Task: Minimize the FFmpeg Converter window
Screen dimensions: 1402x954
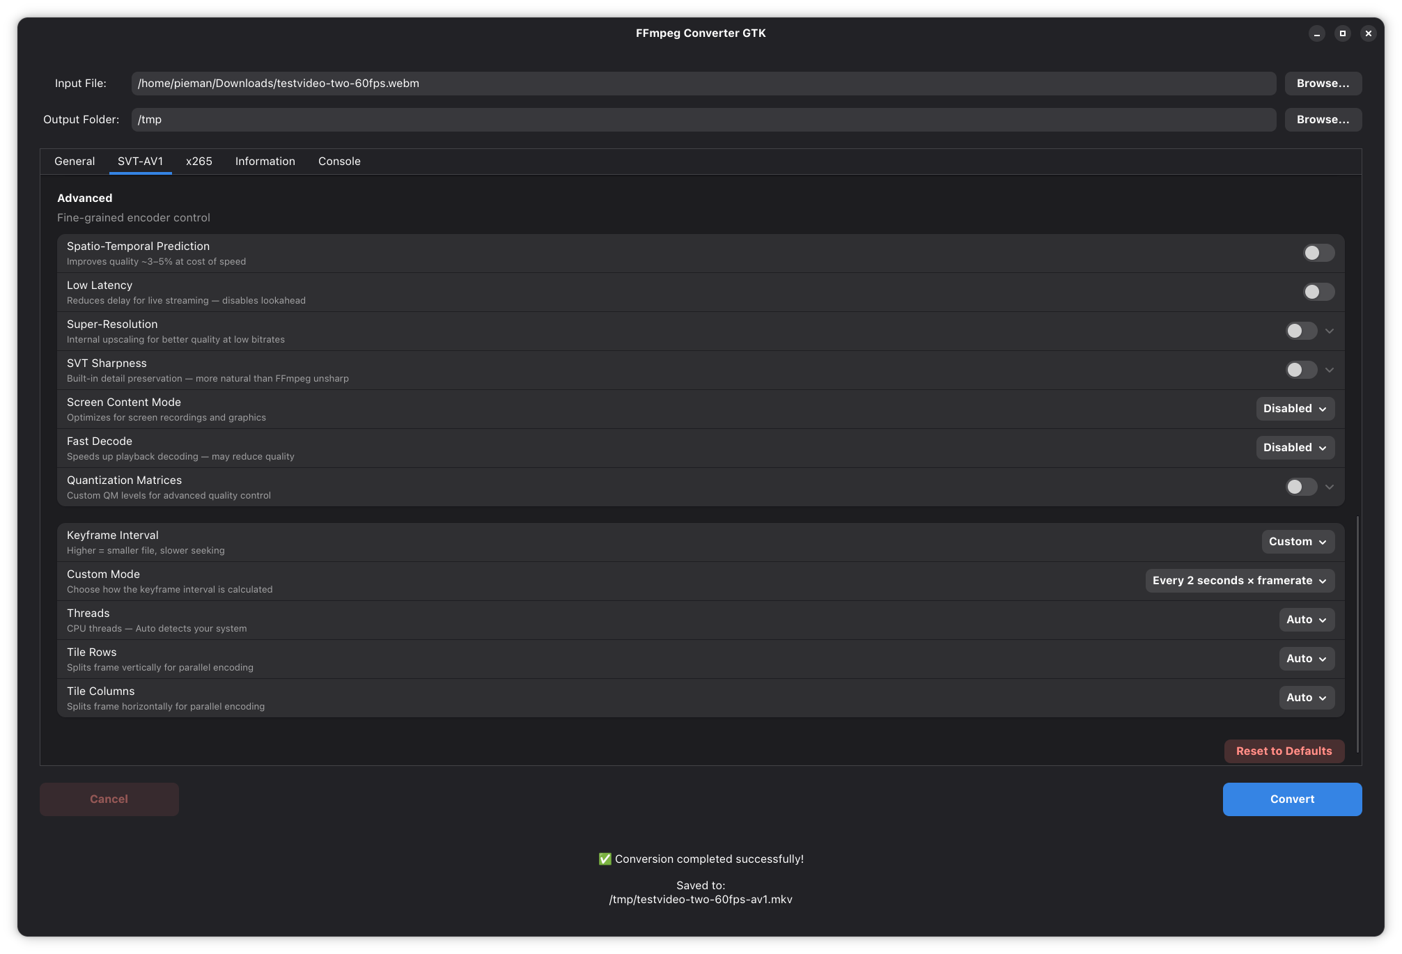Action: (x=1316, y=33)
